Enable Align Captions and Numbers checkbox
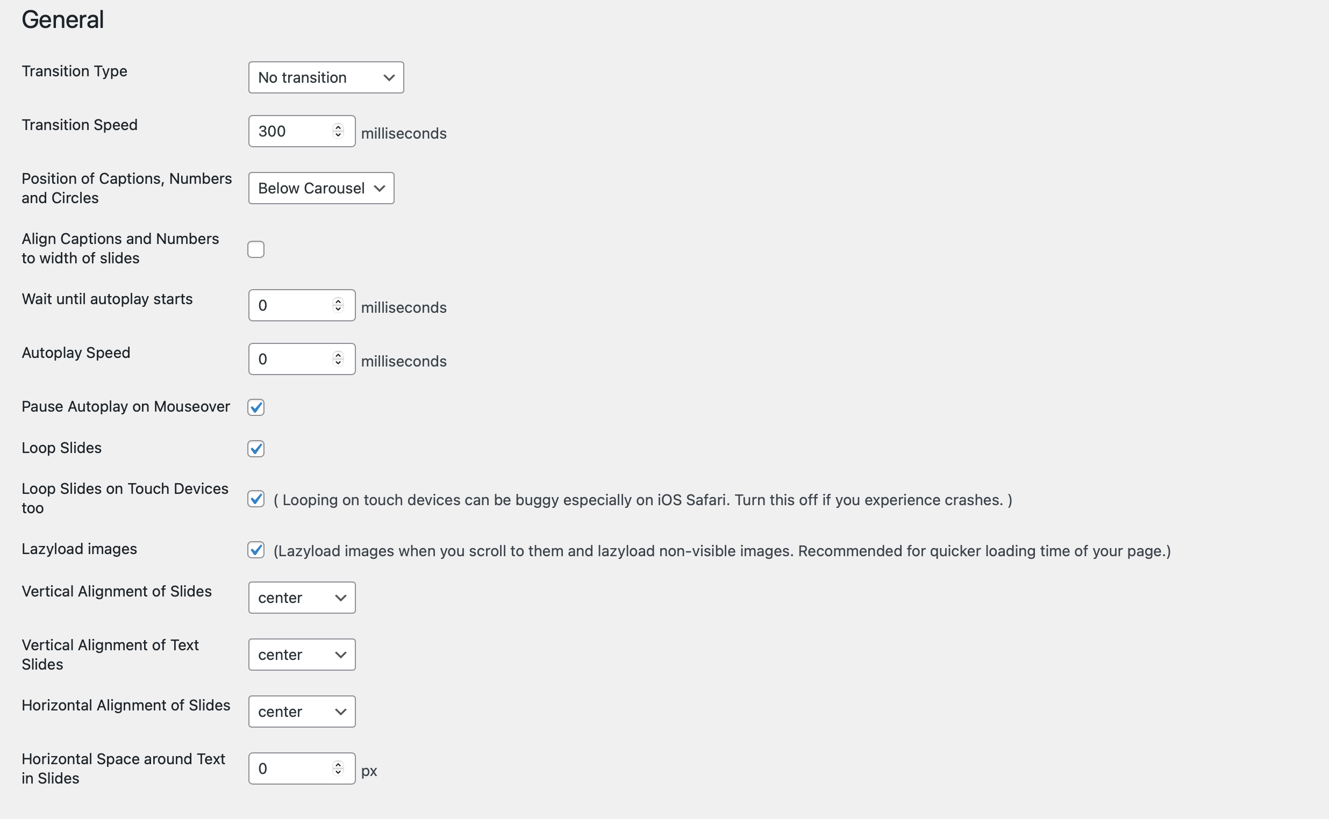The image size is (1329, 819). 256,249
